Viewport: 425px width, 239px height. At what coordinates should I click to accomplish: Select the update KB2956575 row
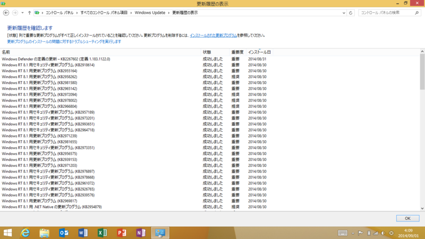coord(135,154)
